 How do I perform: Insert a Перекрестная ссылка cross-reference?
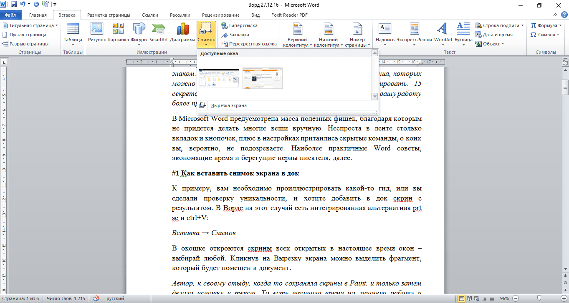pos(249,44)
